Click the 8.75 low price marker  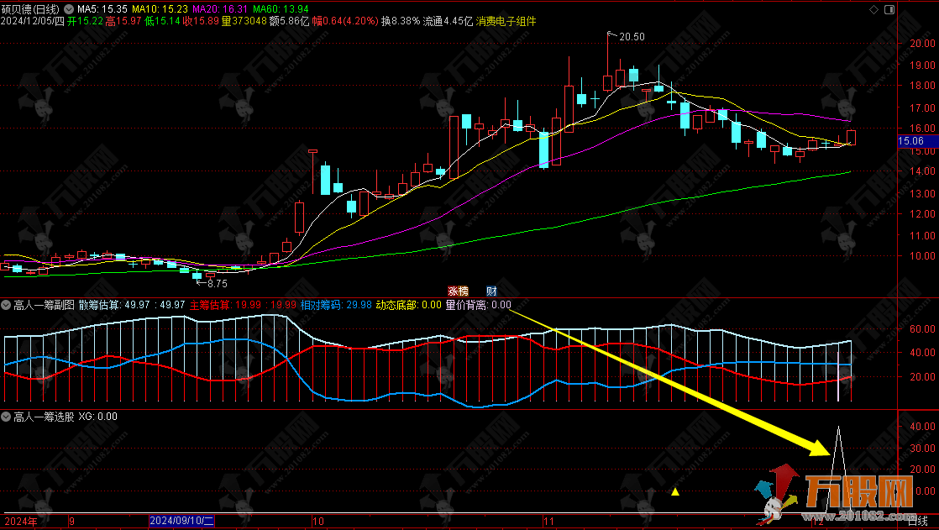(x=218, y=283)
